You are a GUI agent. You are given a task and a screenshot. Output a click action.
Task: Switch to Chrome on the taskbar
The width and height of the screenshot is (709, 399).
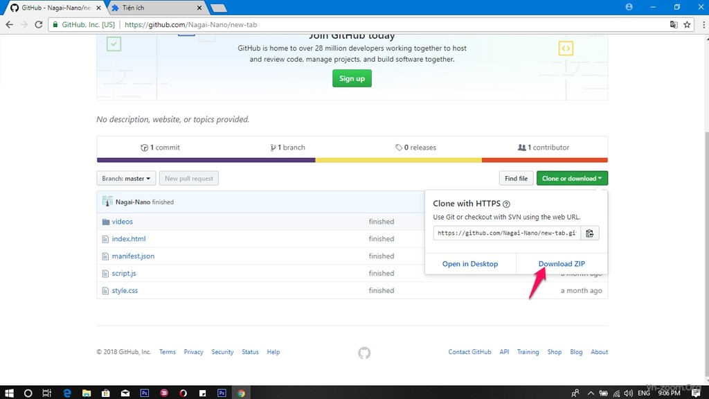coord(242,393)
